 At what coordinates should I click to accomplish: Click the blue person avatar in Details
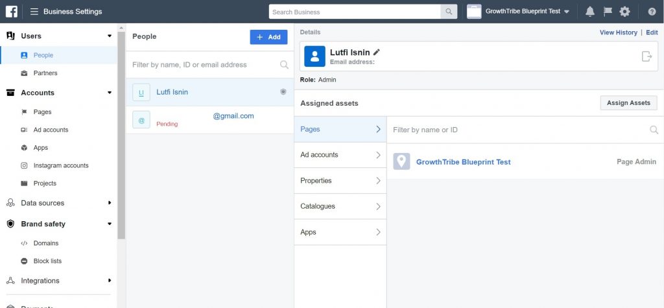click(x=314, y=56)
